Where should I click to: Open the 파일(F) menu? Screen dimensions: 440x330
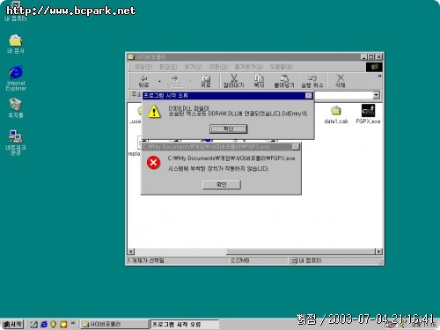point(143,67)
